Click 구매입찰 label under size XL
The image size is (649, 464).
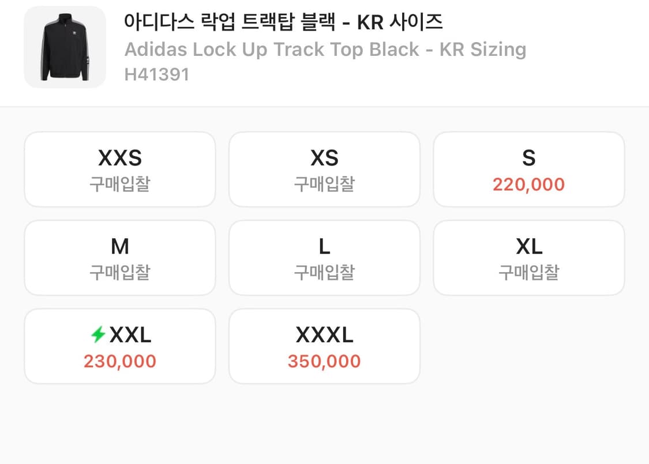529,272
